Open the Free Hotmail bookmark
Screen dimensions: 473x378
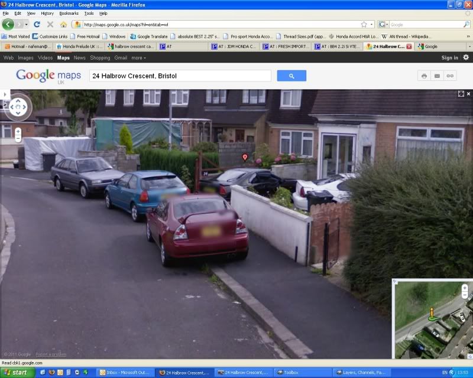pos(85,37)
